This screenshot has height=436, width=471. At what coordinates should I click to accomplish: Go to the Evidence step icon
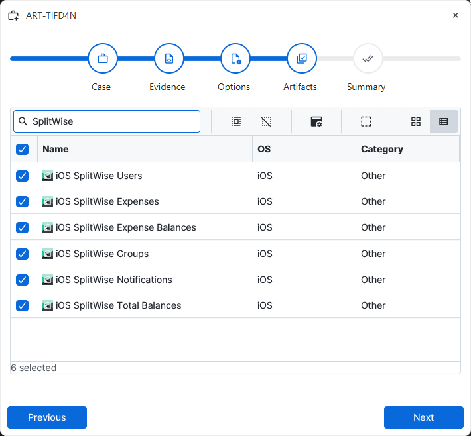169,58
